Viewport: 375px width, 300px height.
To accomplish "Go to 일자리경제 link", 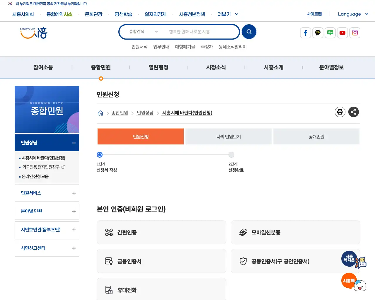I will click(156, 14).
